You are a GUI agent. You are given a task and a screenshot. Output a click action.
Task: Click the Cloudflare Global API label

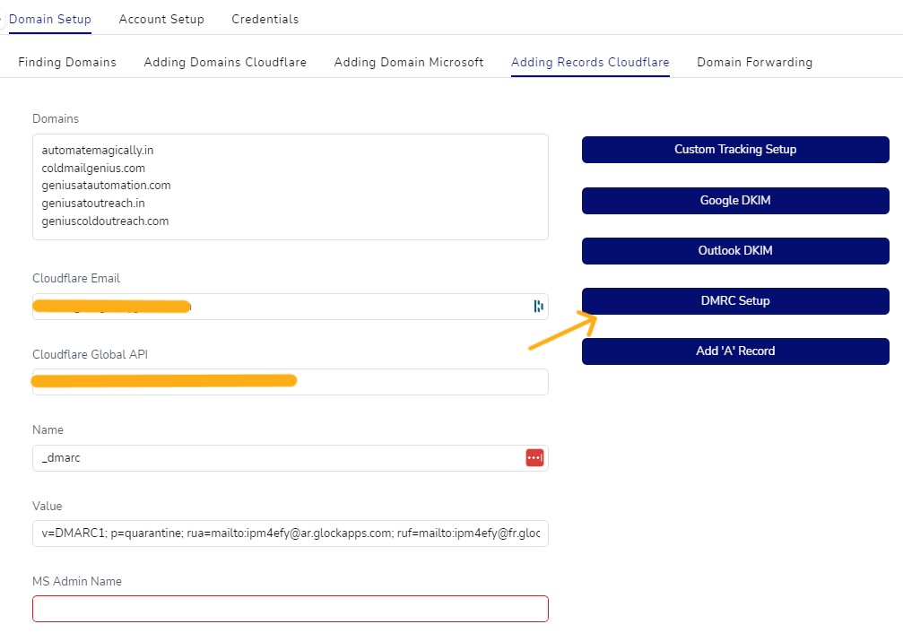[90, 354]
